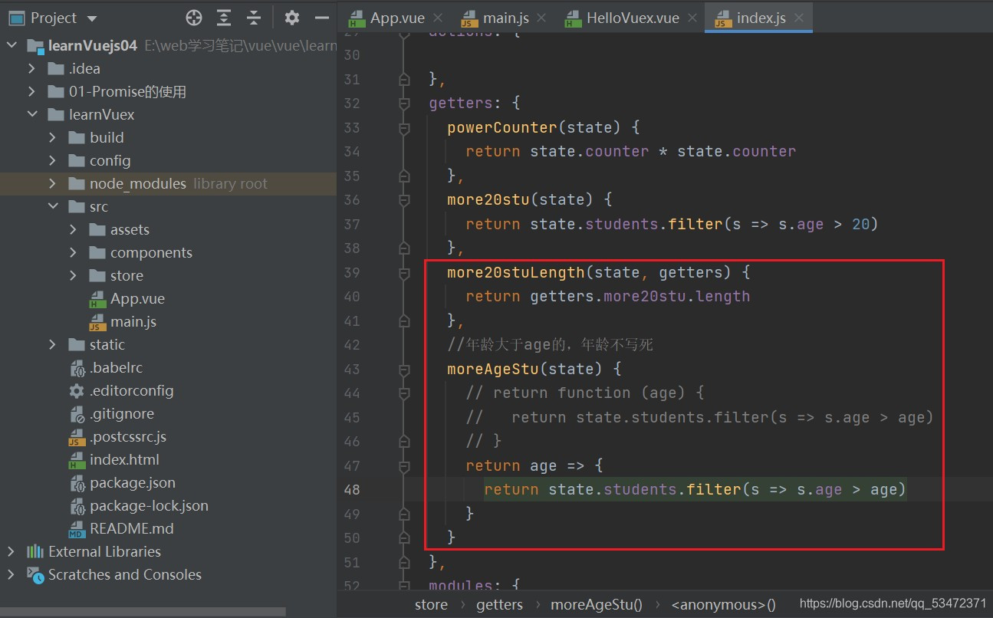Image resolution: width=993 pixels, height=618 pixels.
Task: Click more20stuLength at line 39
Action: pos(515,272)
